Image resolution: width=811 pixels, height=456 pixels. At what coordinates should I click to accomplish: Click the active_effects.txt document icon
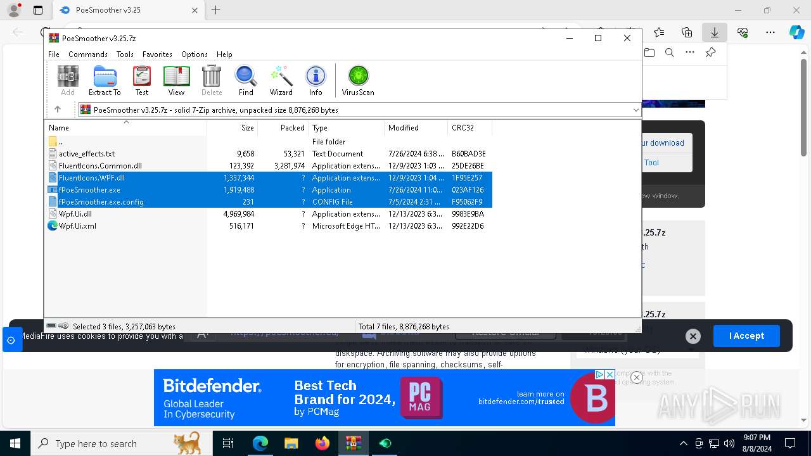(x=53, y=154)
